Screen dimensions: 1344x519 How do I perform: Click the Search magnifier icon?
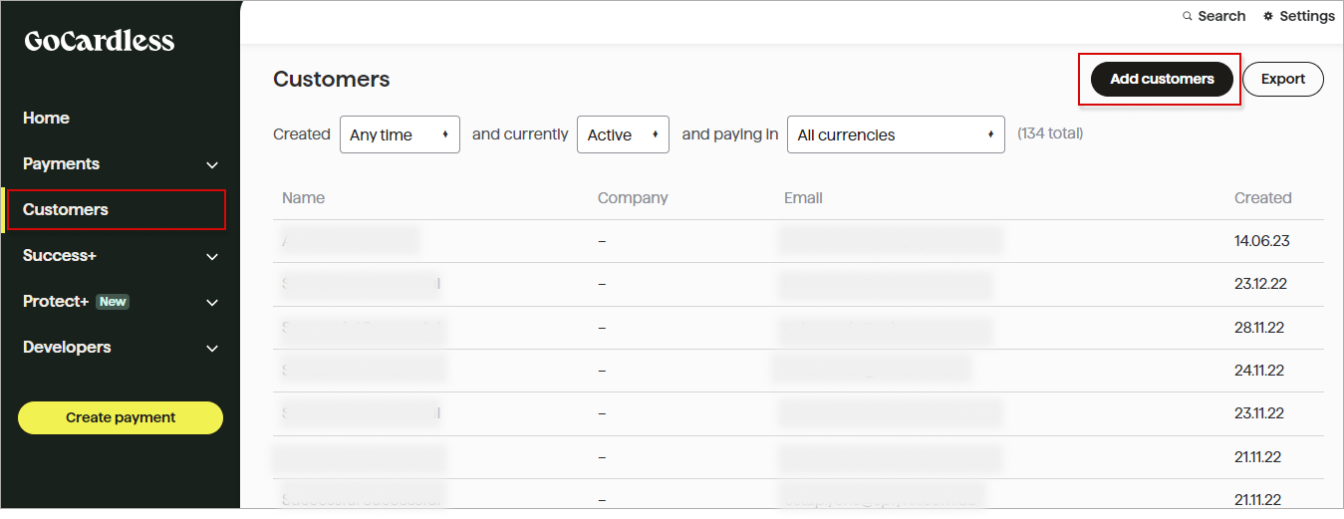click(x=1187, y=16)
